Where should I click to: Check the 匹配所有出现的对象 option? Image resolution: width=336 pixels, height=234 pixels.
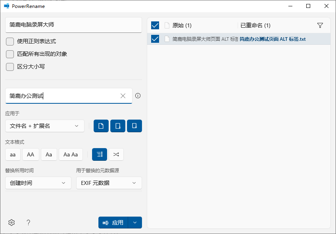click(10, 54)
